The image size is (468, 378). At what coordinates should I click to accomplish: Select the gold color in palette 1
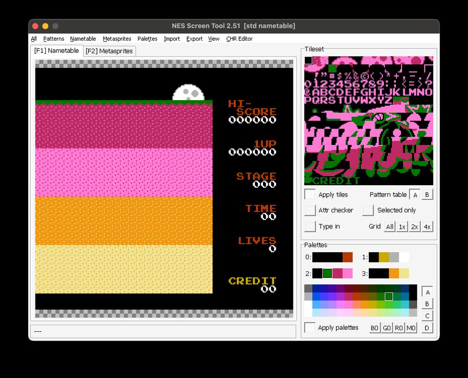(384, 257)
